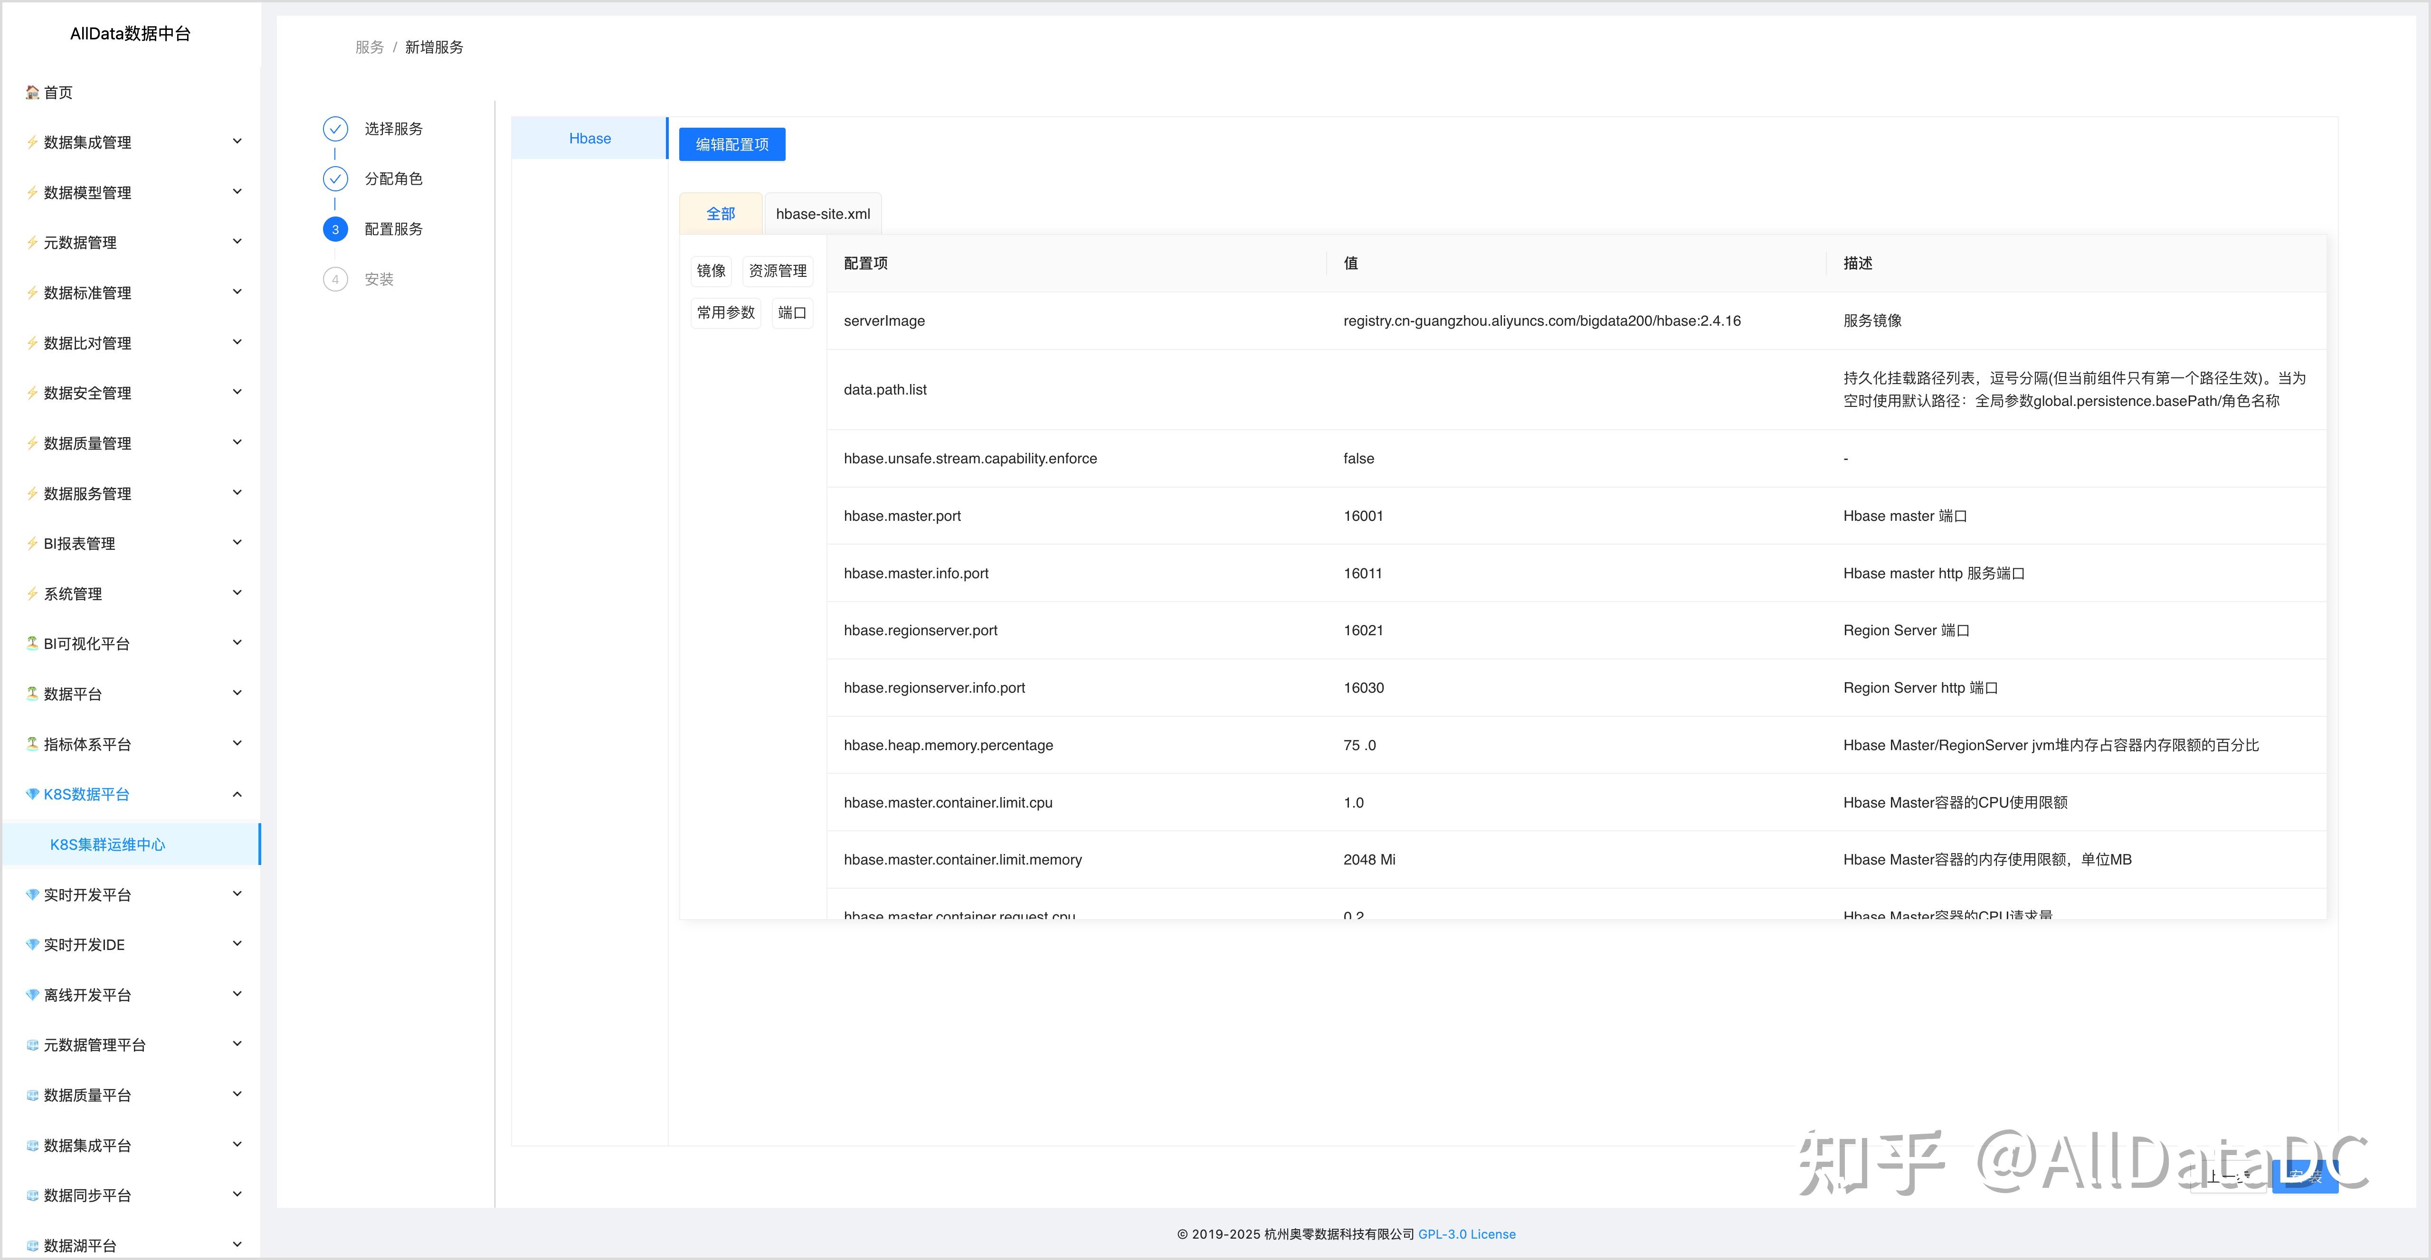
Task: Click the palm icon beside BI可视化平台
Action: click(x=32, y=643)
